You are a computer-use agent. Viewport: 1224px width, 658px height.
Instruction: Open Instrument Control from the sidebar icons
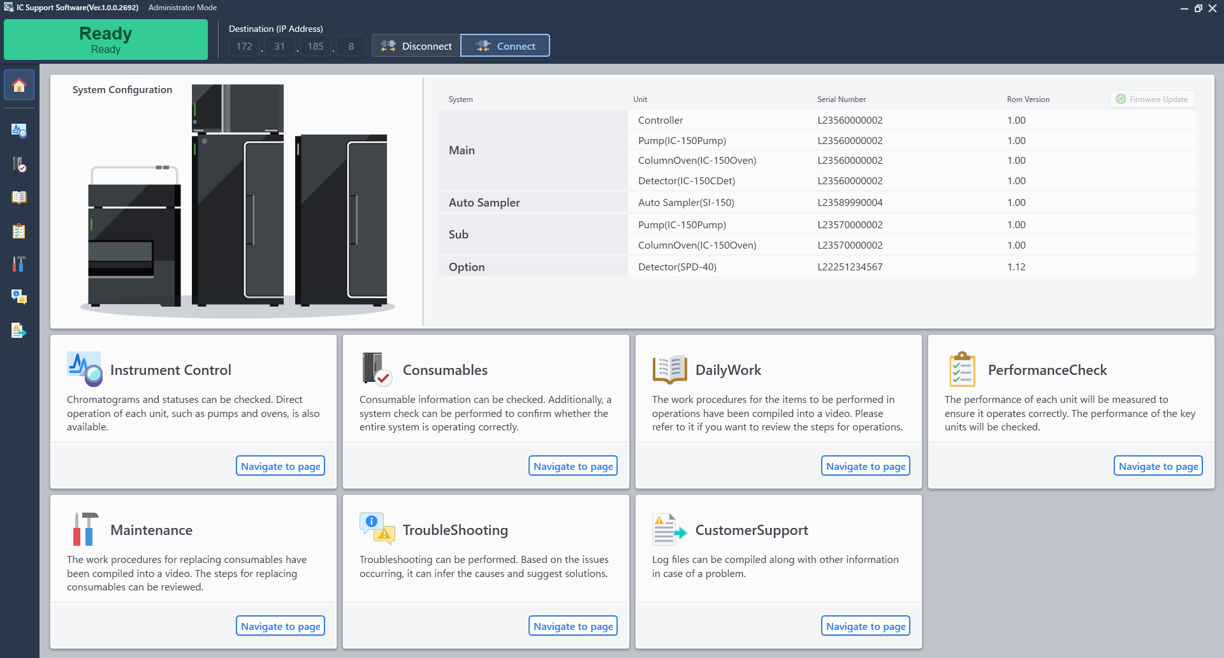click(x=18, y=131)
